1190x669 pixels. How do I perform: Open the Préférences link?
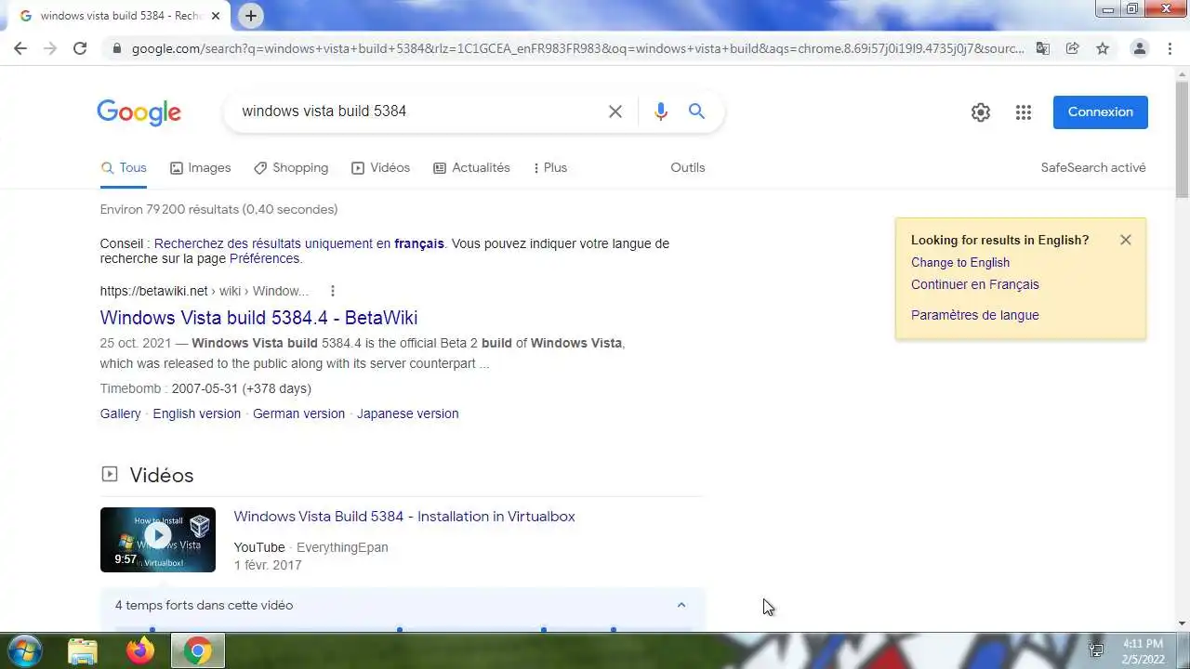pos(265,258)
